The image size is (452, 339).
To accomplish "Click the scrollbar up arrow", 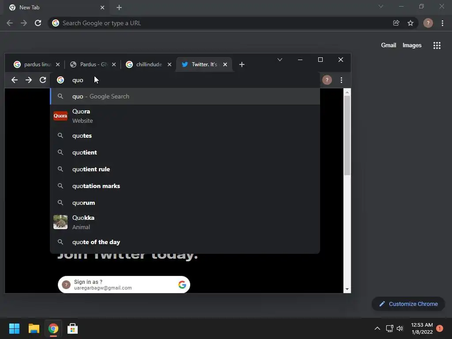I will [x=347, y=92].
